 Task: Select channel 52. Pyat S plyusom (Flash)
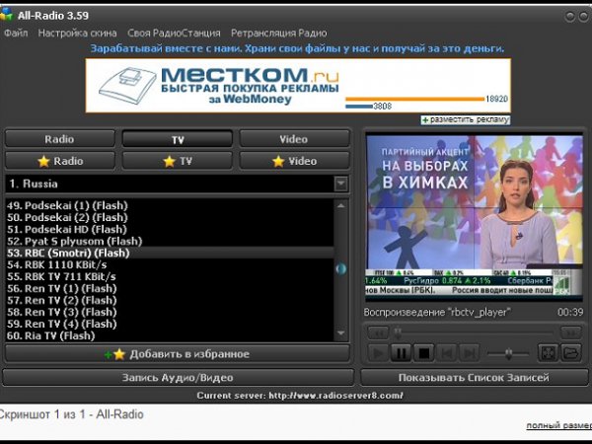pyautogui.click(x=170, y=242)
